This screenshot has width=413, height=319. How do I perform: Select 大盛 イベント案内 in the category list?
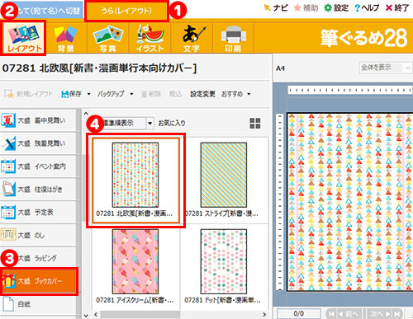pyautogui.click(x=38, y=167)
